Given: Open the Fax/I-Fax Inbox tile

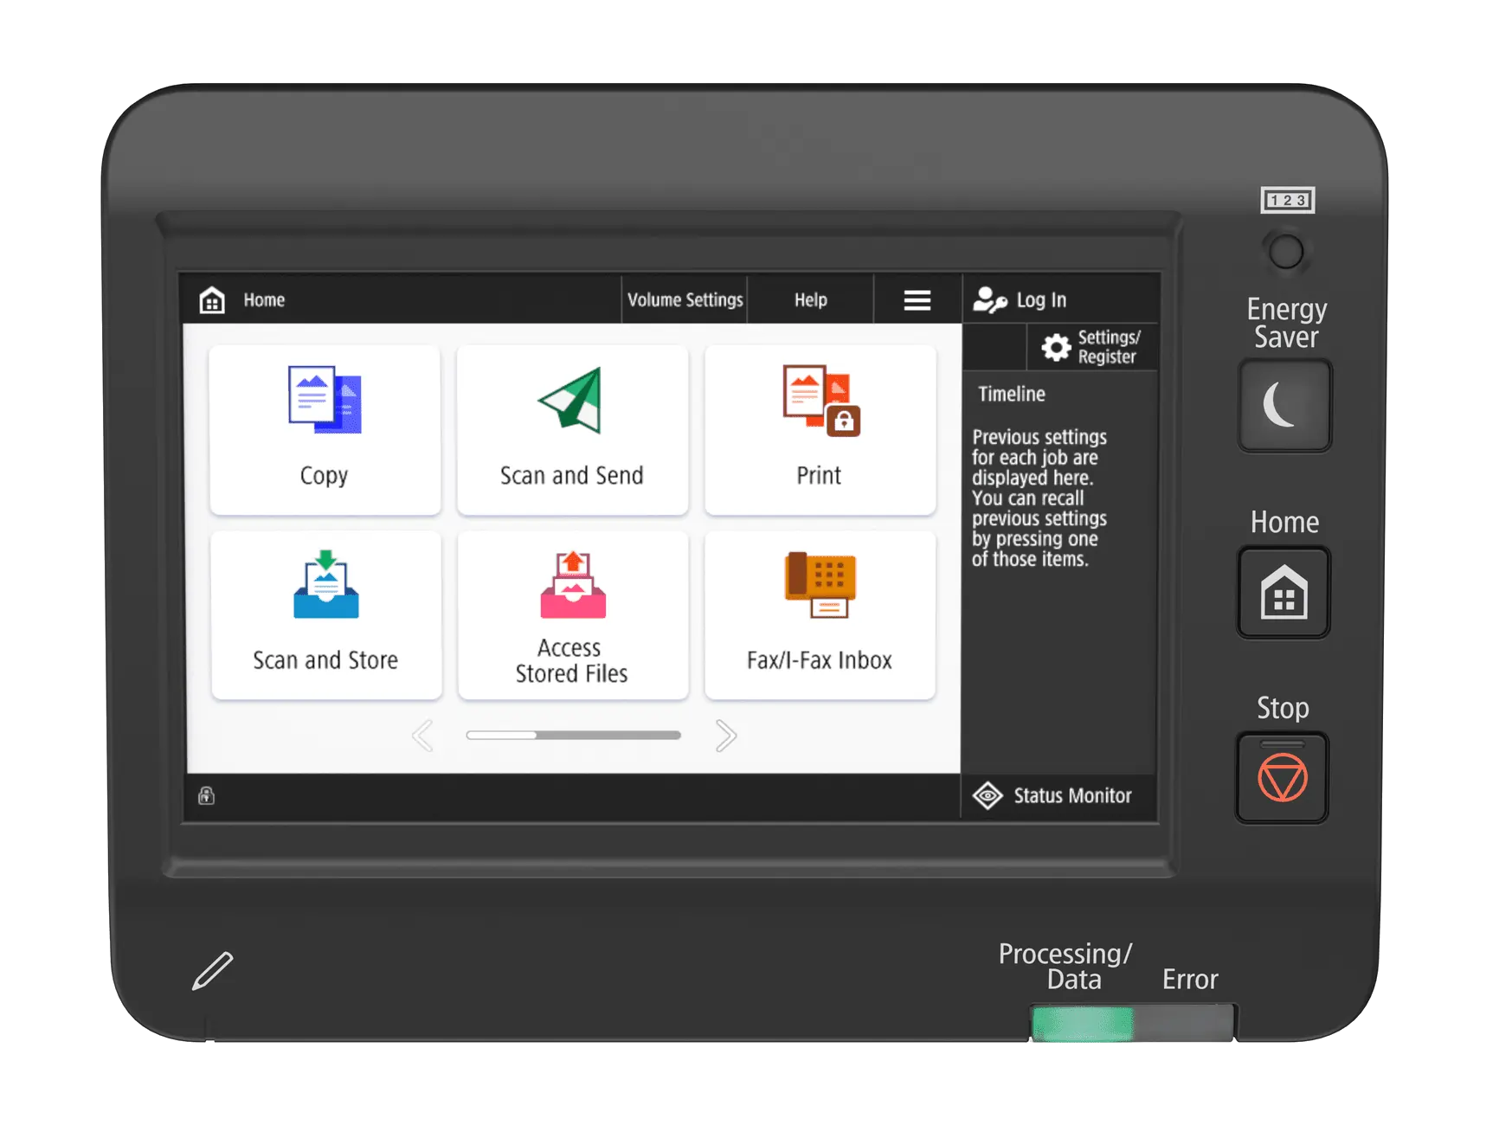Looking at the screenshot, I should (x=820, y=614).
